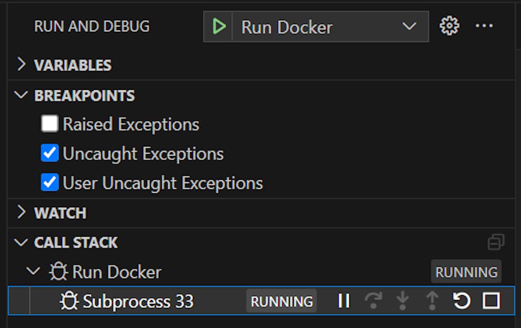Start debugging with green play icon
The image size is (521, 328).
pos(219,27)
